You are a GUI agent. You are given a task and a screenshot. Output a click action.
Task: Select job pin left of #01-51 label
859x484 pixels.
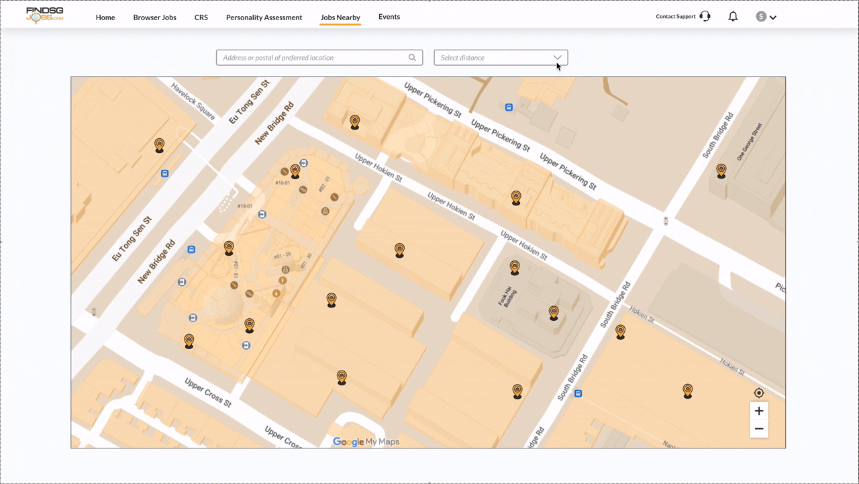point(229,248)
